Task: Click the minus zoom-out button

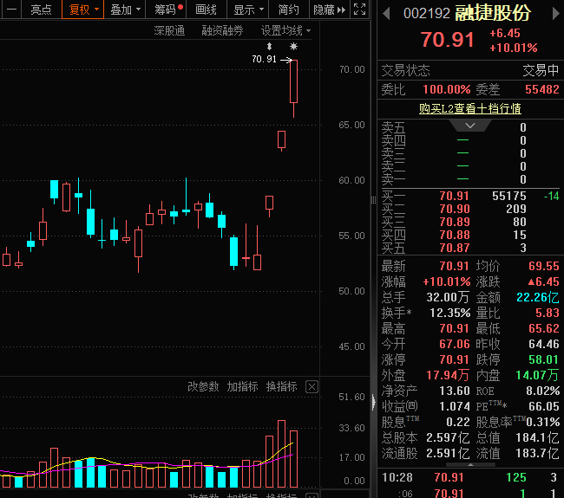Action: (12, 10)
